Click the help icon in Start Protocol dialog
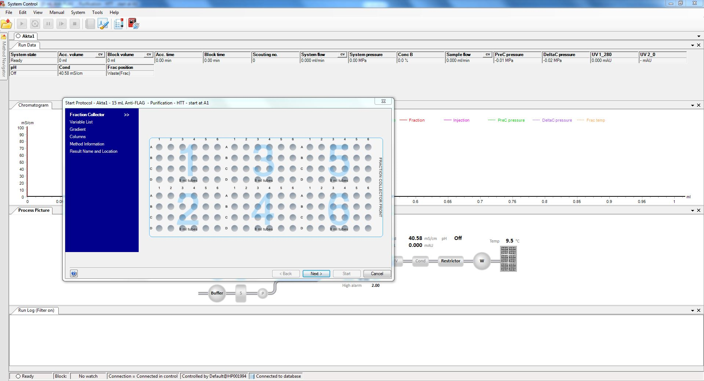Viewport: 704px width, 381px height. point(74,274)
